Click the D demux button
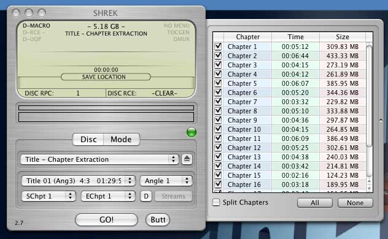Viewport: 388px width, 239px height. (146, 196)
